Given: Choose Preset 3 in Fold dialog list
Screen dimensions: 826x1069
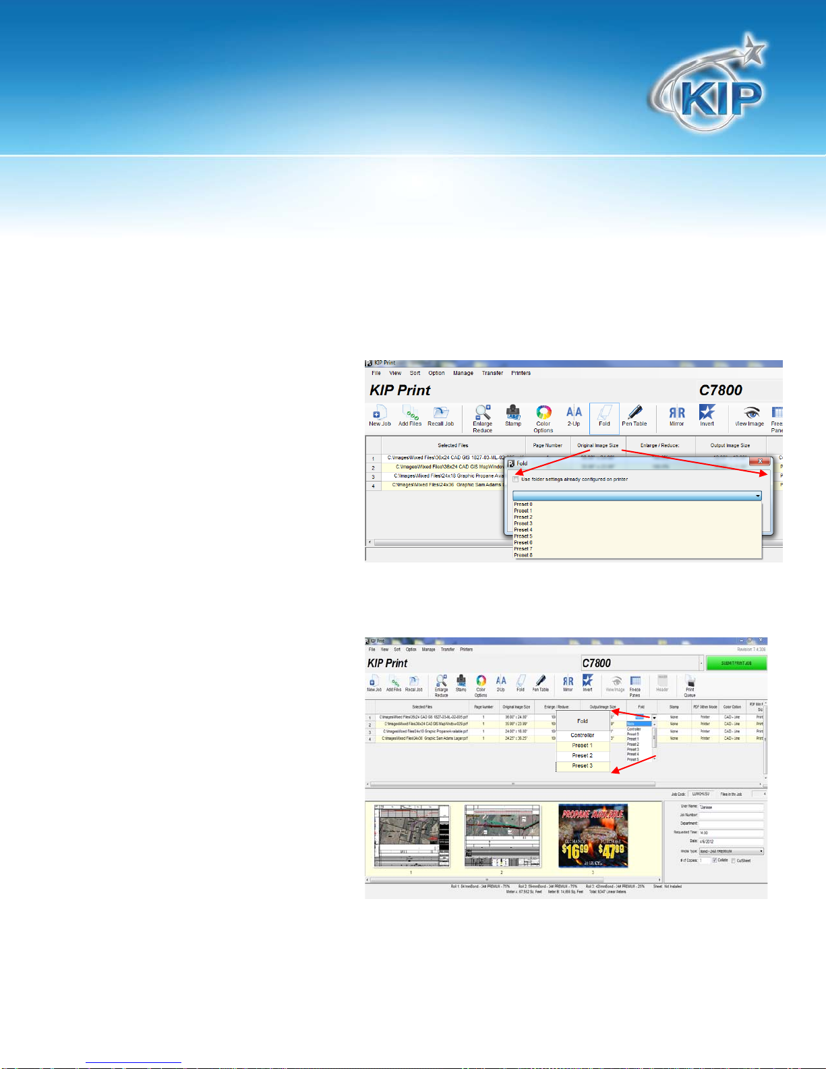Looking at the screenshot, I should point(523,523).
